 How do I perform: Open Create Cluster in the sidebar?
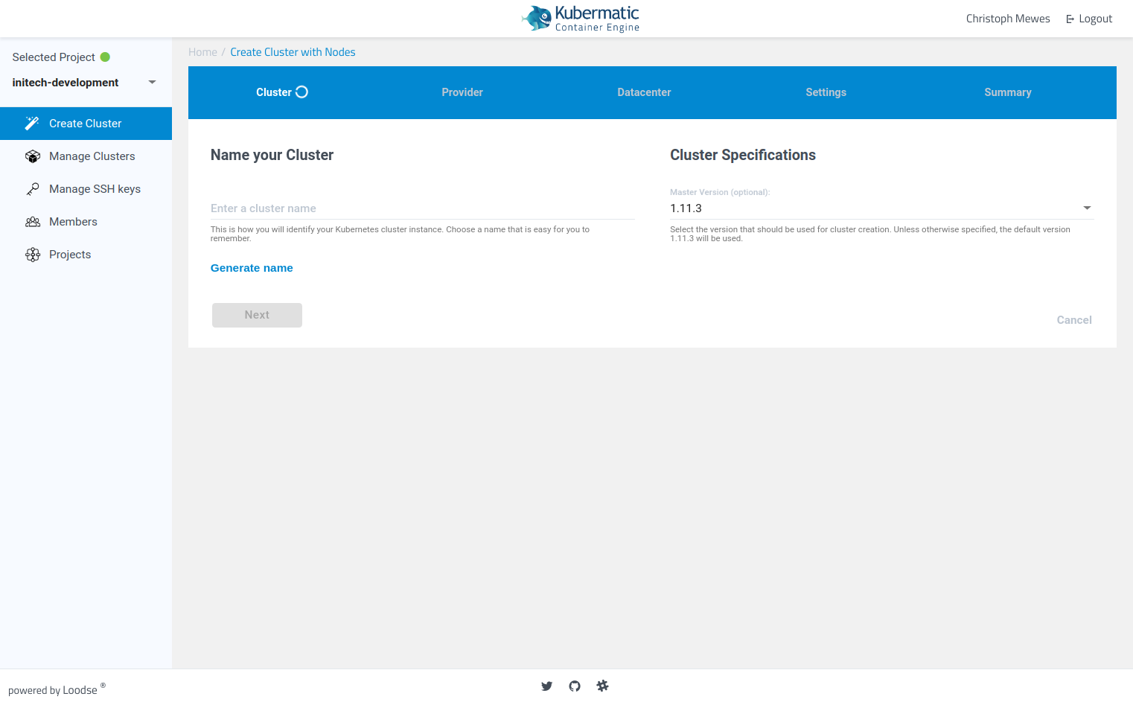(x=86, y=124)
